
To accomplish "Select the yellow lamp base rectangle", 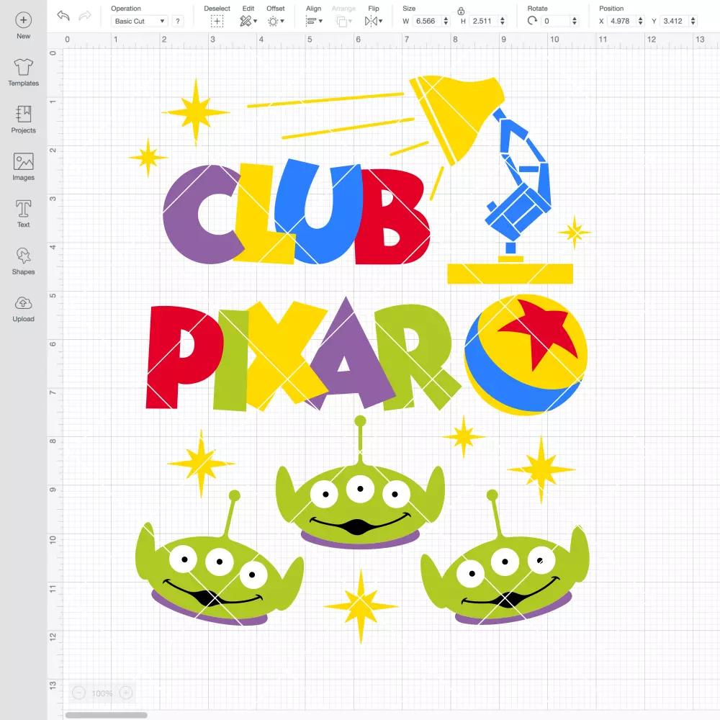I will coord(510,274).
